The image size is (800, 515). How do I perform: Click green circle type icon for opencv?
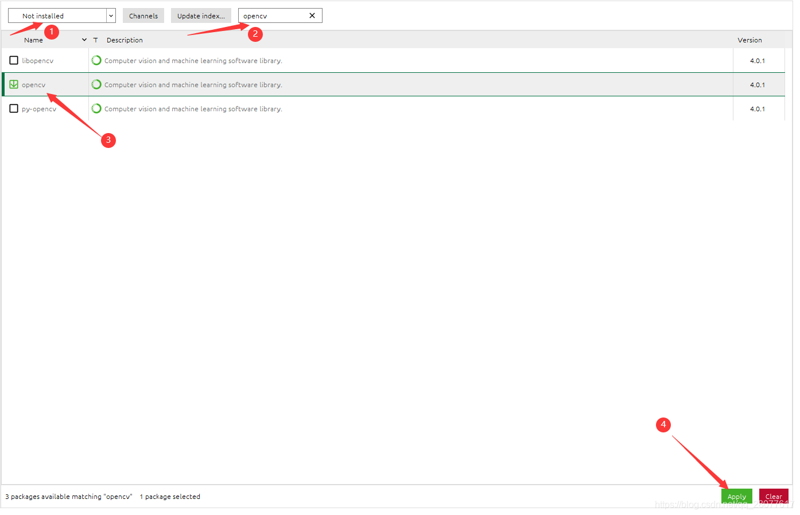coord(96,84)
